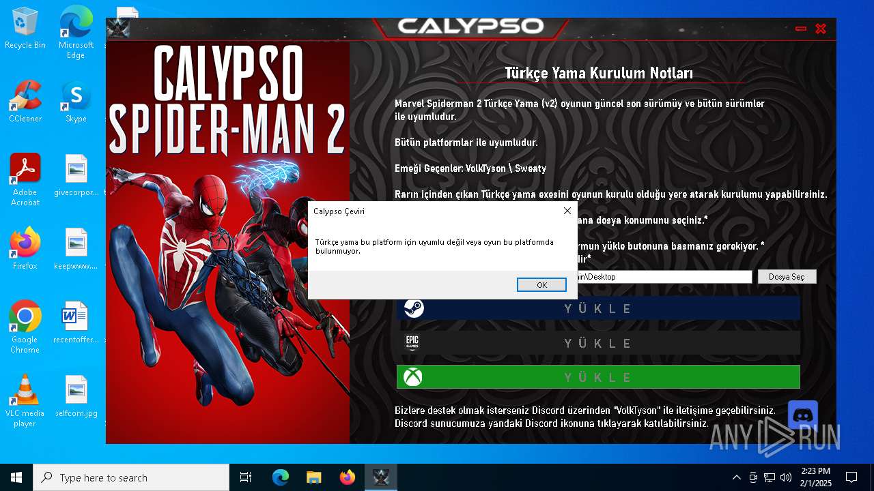
Task: Launch Firefox from the taskbar
Action: pyautogui.click(x=348, y=477)
